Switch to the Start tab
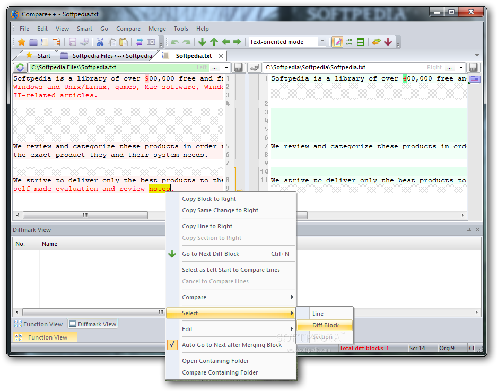 (38, 56)
